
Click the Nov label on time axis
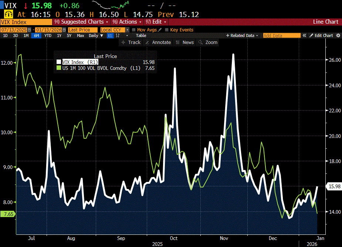pos(224,238)
